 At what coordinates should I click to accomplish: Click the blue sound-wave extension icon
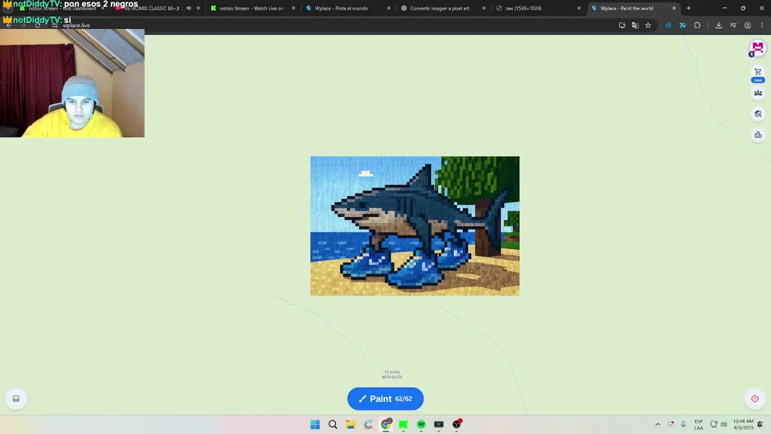coord(668,25)
